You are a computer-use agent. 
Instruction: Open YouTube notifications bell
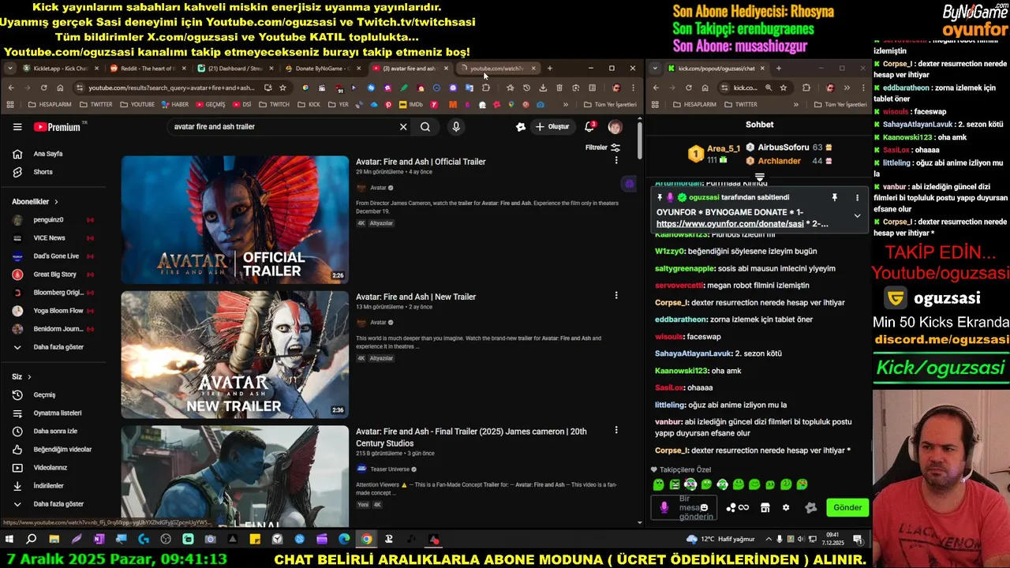pos(589,127)
